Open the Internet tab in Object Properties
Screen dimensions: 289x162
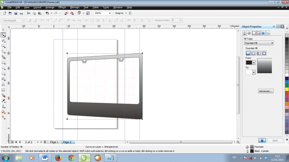(263, 33)
